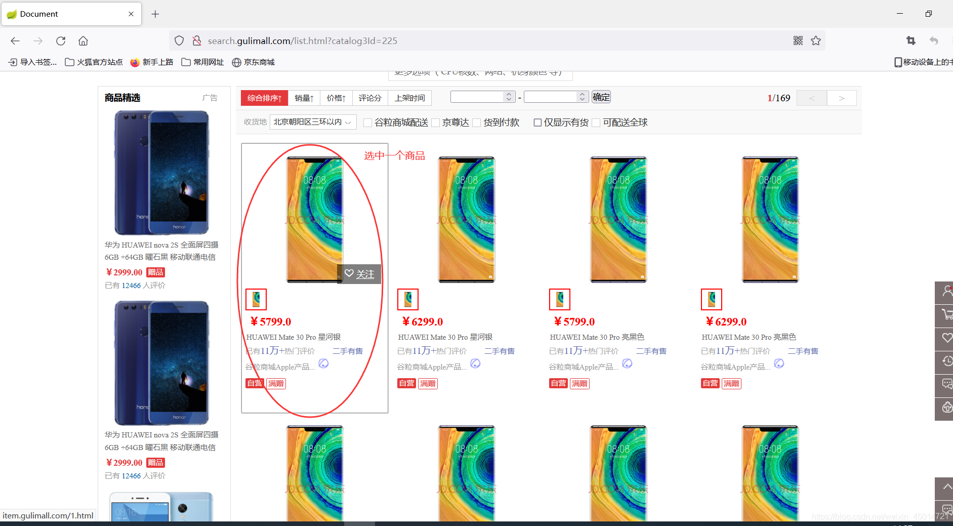Contact seller icon on the 6299 亮黑色 product

pos(779,363)
